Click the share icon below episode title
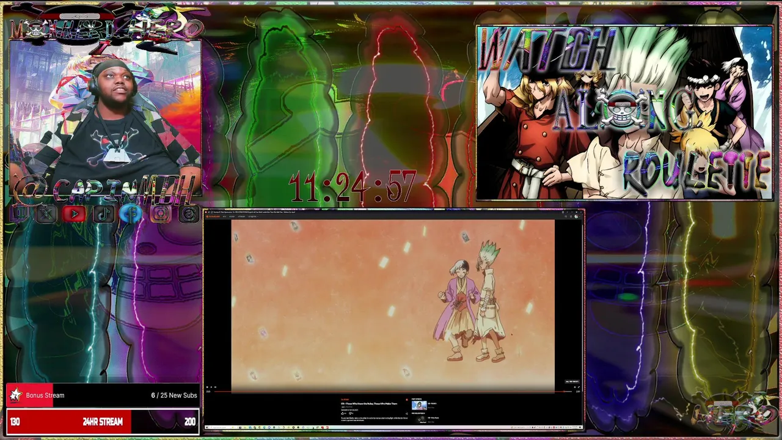The image size is (782, 440). point(407,415)
